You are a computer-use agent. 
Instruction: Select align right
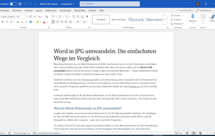pos(62,22)
